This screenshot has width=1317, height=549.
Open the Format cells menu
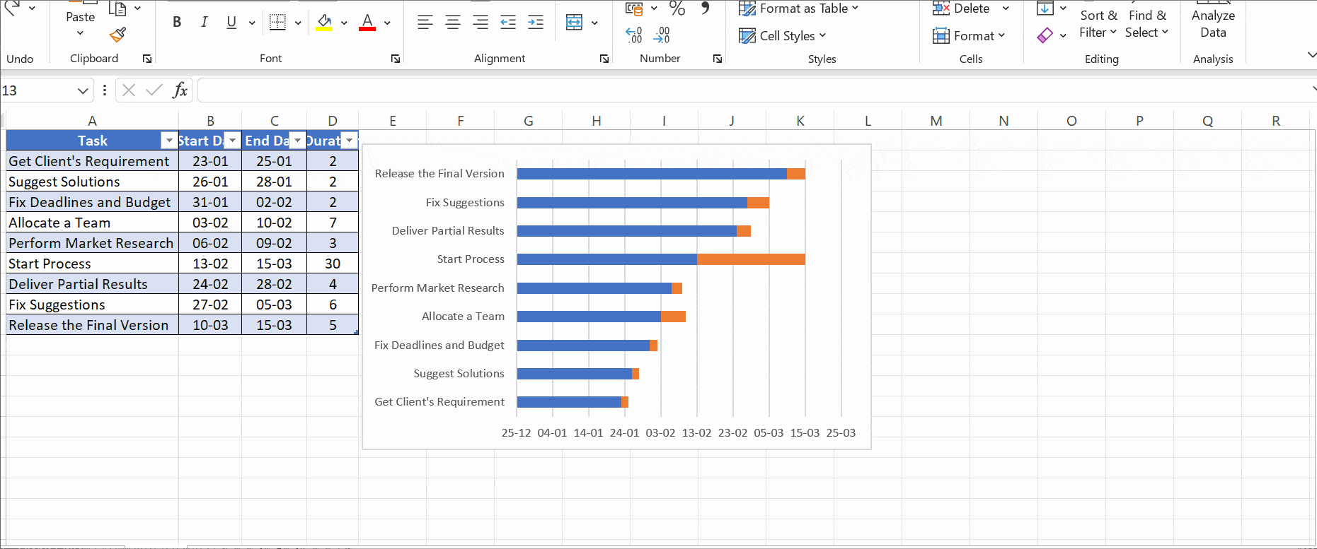click(x=969, y=35)
